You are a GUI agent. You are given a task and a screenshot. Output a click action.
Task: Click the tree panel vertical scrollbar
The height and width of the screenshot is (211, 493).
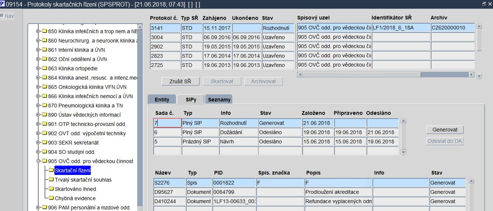coord(140,117)
